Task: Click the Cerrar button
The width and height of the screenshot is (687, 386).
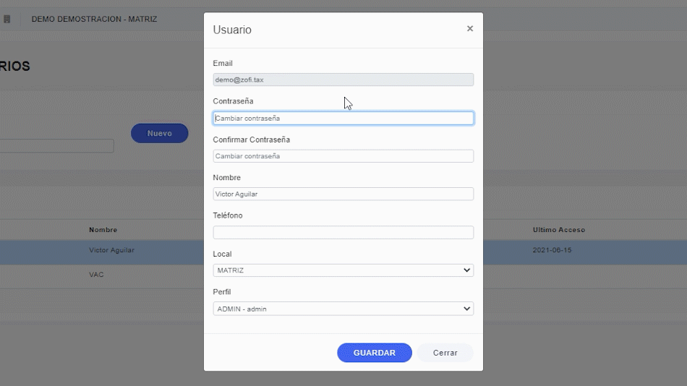Action: point(445,353)
